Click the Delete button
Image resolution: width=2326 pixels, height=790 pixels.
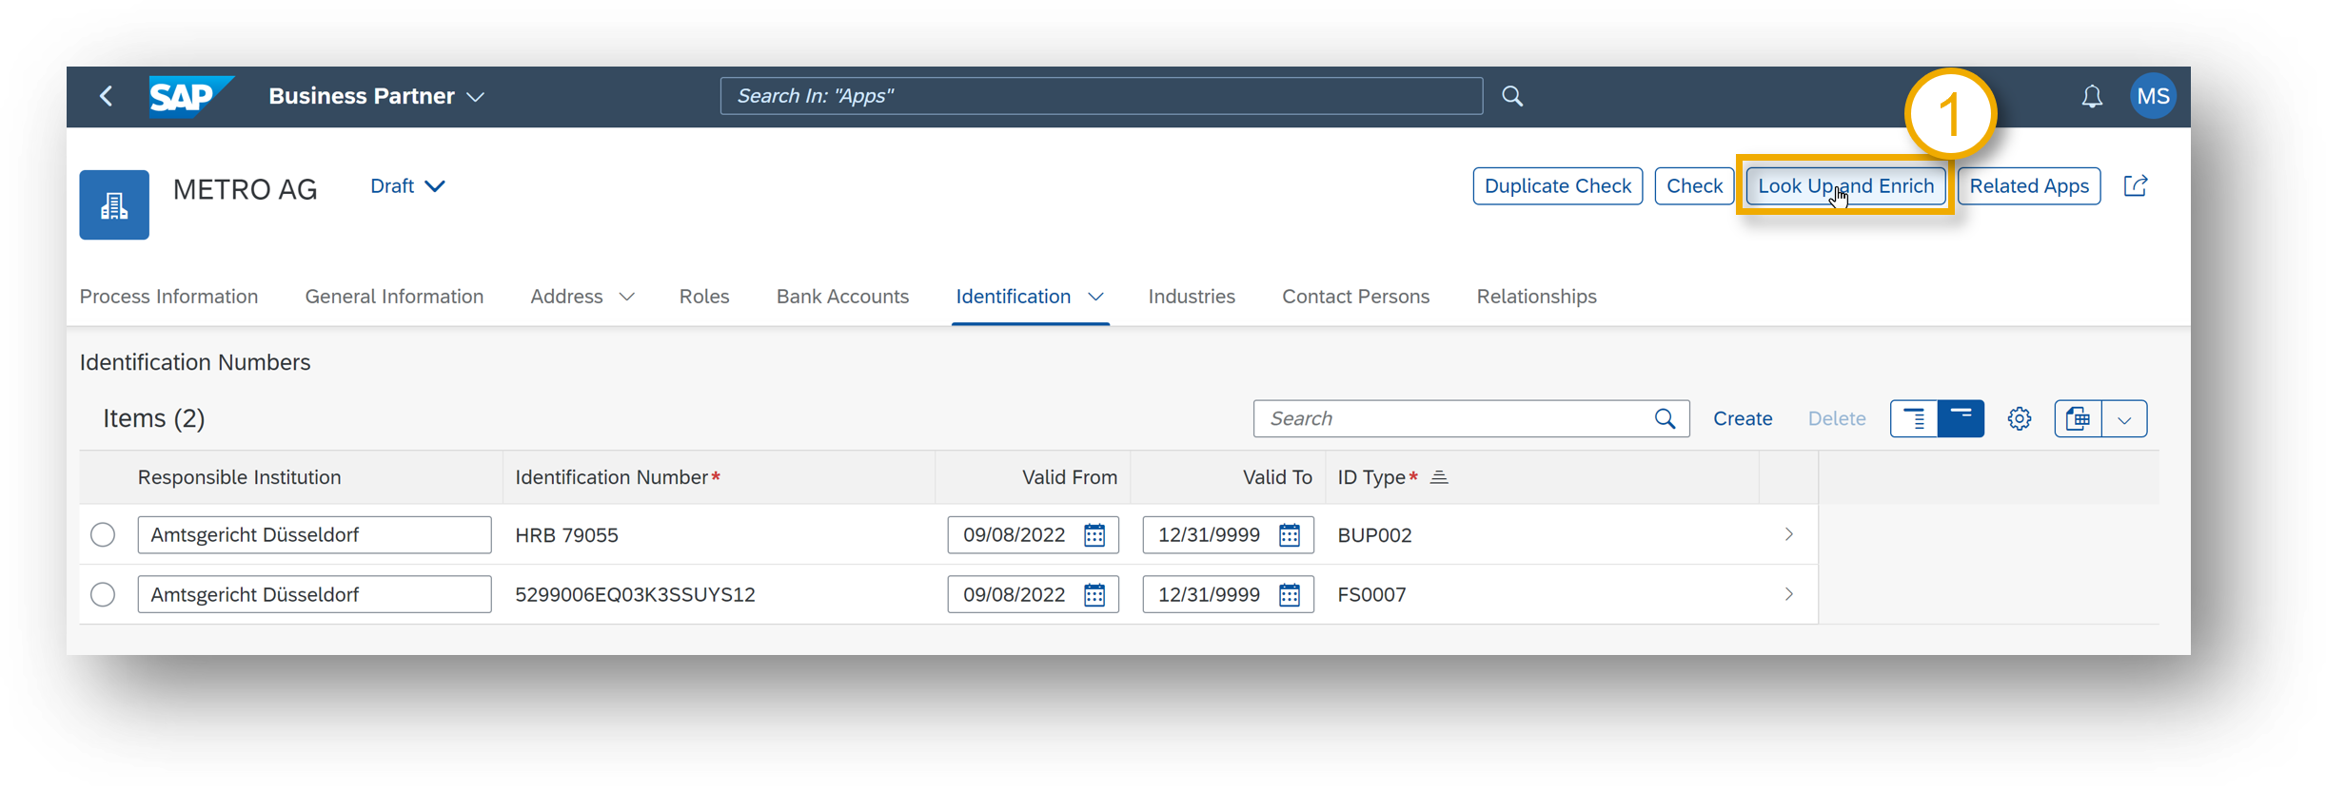tap(1837, 418)
